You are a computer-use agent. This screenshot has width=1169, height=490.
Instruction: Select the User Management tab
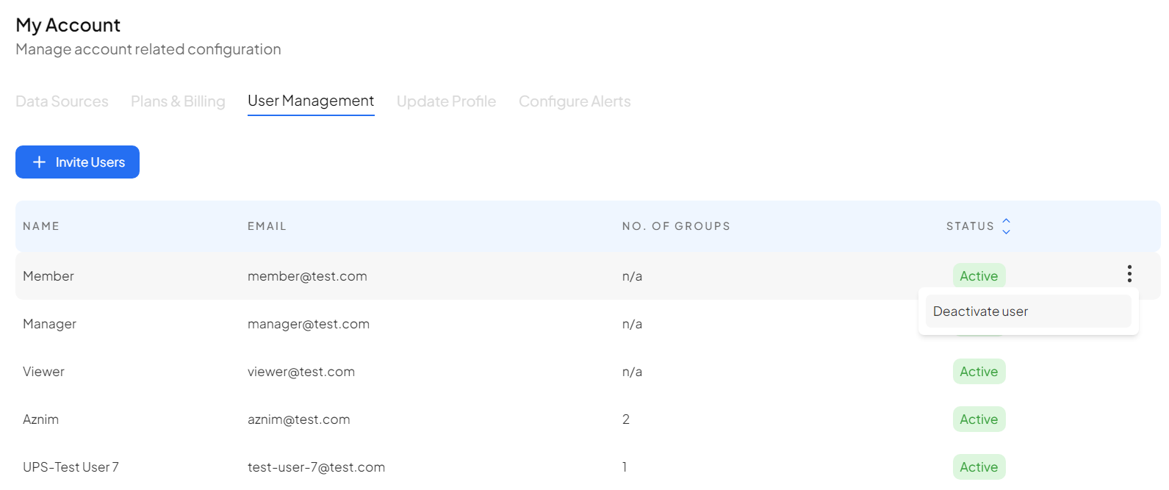310,101
